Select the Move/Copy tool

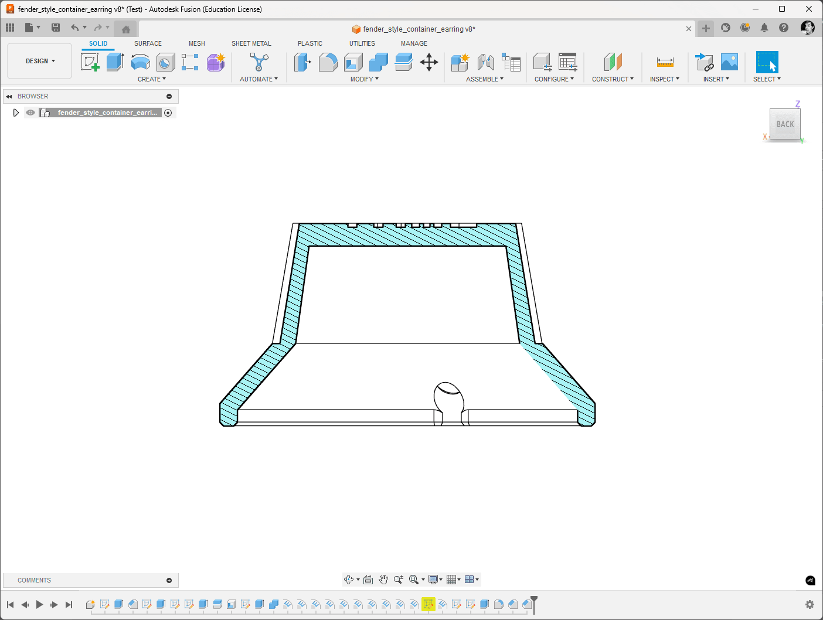click(429, 62)
